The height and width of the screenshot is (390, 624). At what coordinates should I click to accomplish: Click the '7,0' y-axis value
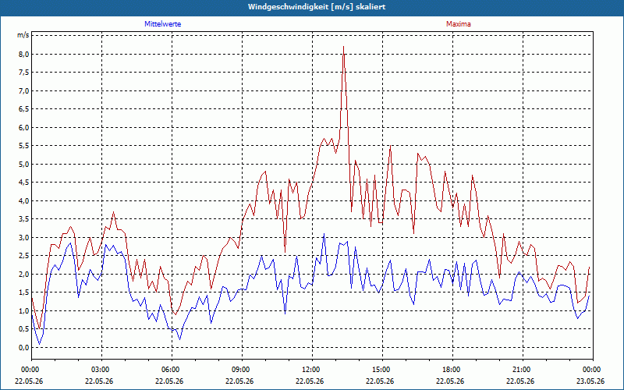(x=24, y=90)
